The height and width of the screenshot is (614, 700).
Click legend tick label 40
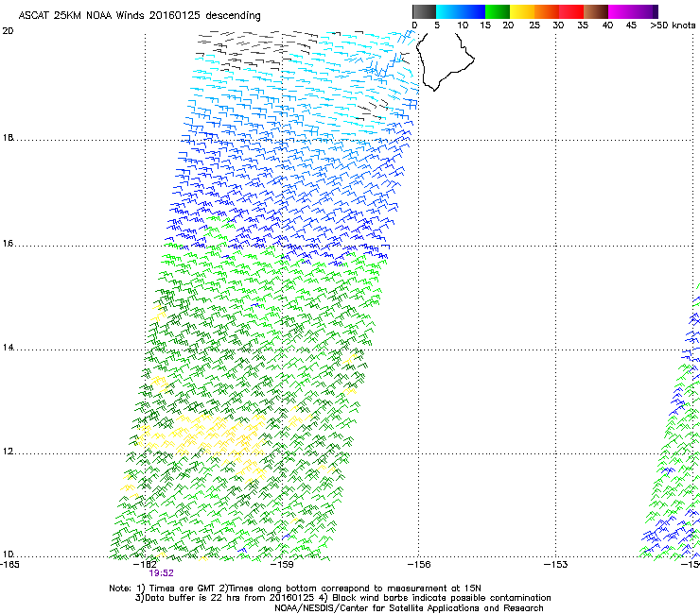607,26
